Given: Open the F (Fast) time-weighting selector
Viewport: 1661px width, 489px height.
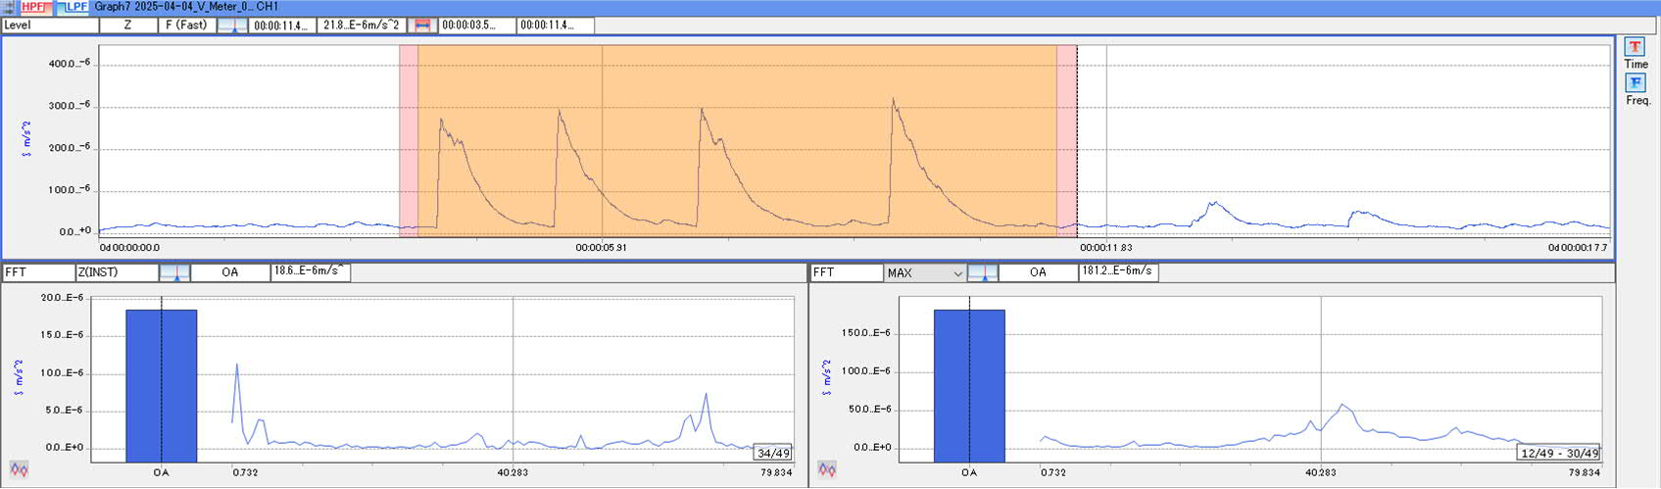Looking at the screenshot, I should 186,25.
